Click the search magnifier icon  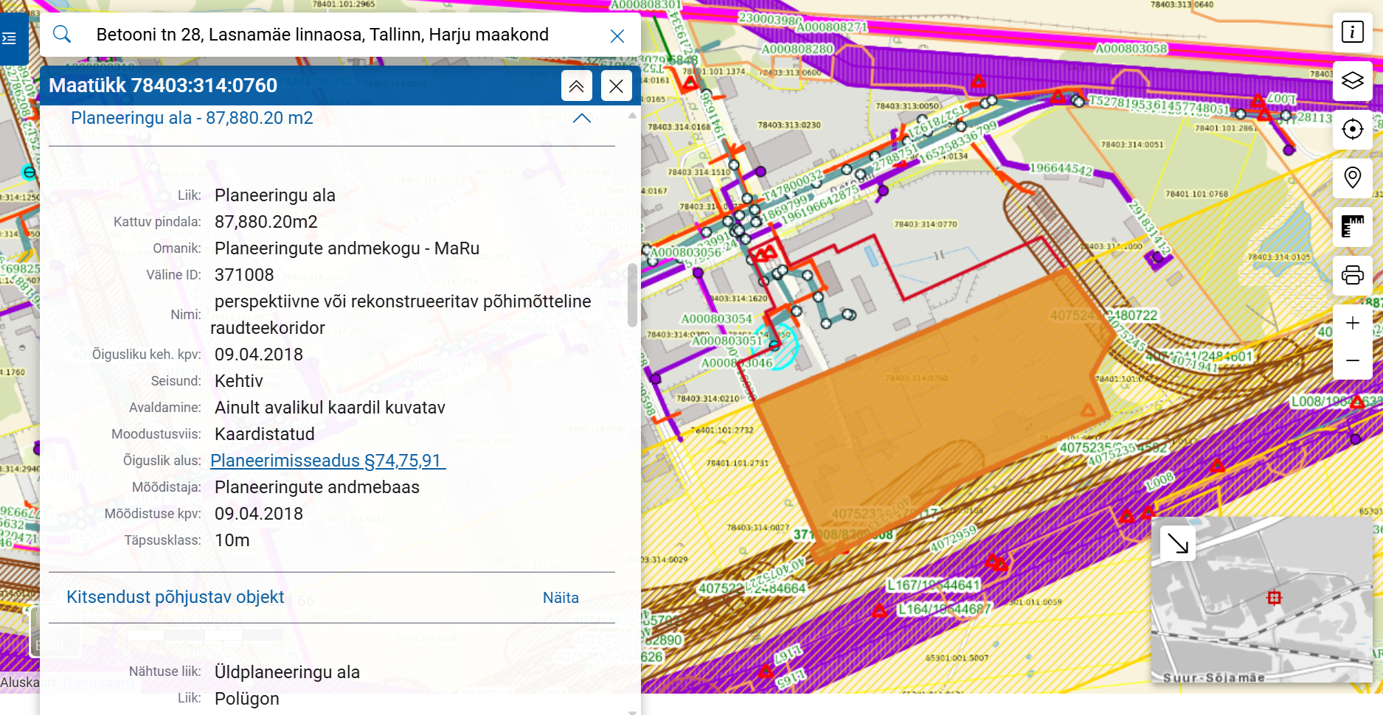coord(62,35)
